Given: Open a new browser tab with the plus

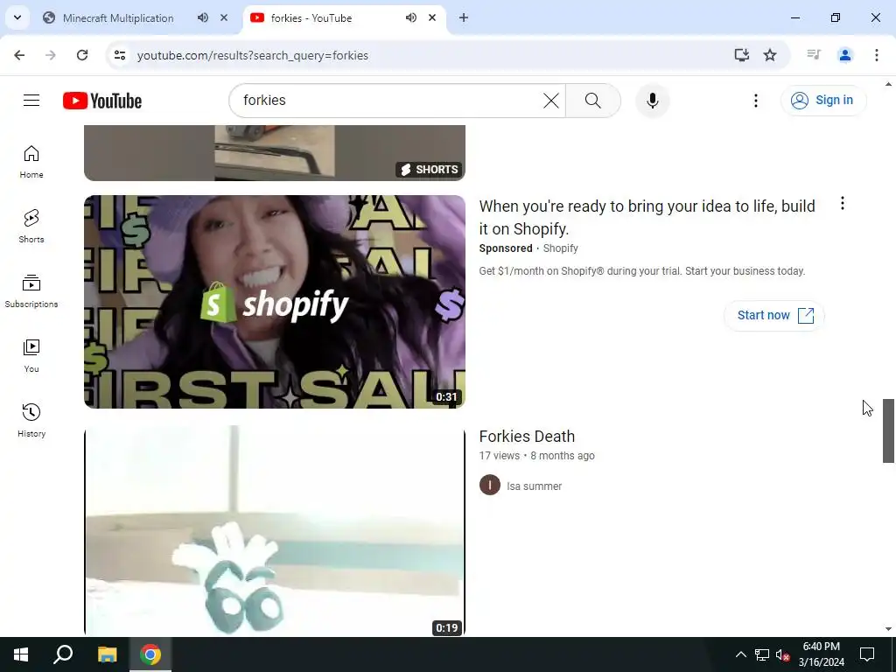Looking at the screenshot, I should coord(464,17).
